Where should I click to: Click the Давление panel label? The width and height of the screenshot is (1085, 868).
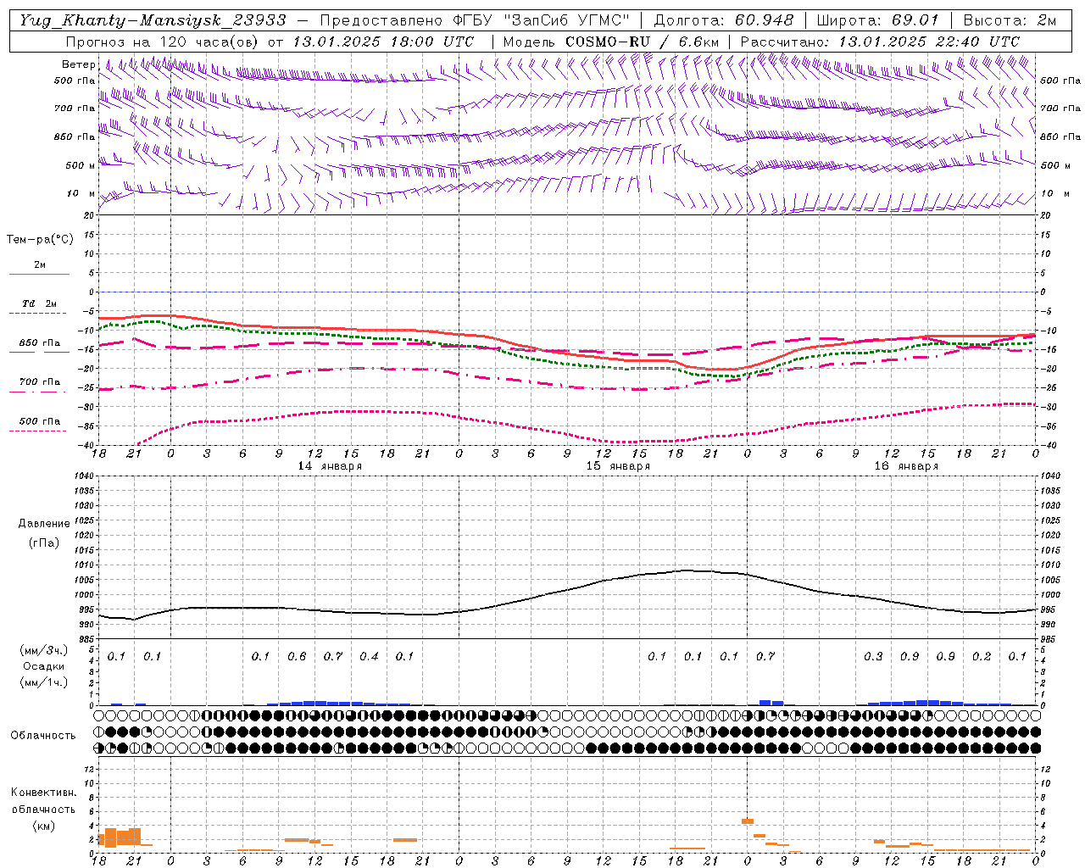(44, 524)
